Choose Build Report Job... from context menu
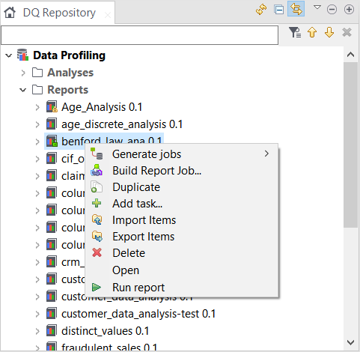 point(182,171)
